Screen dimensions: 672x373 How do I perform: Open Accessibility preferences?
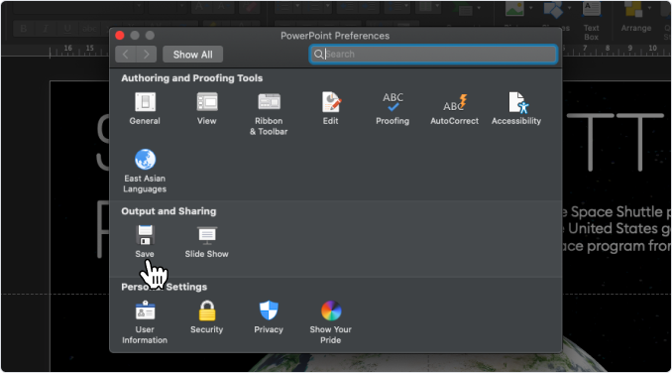click(x=516, y=109)
